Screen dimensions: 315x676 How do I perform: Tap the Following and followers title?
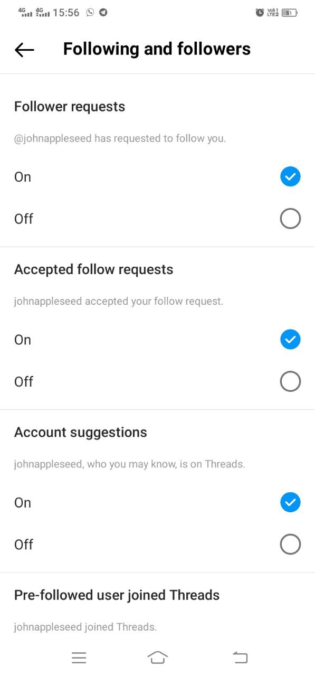(x=157, y=49)
